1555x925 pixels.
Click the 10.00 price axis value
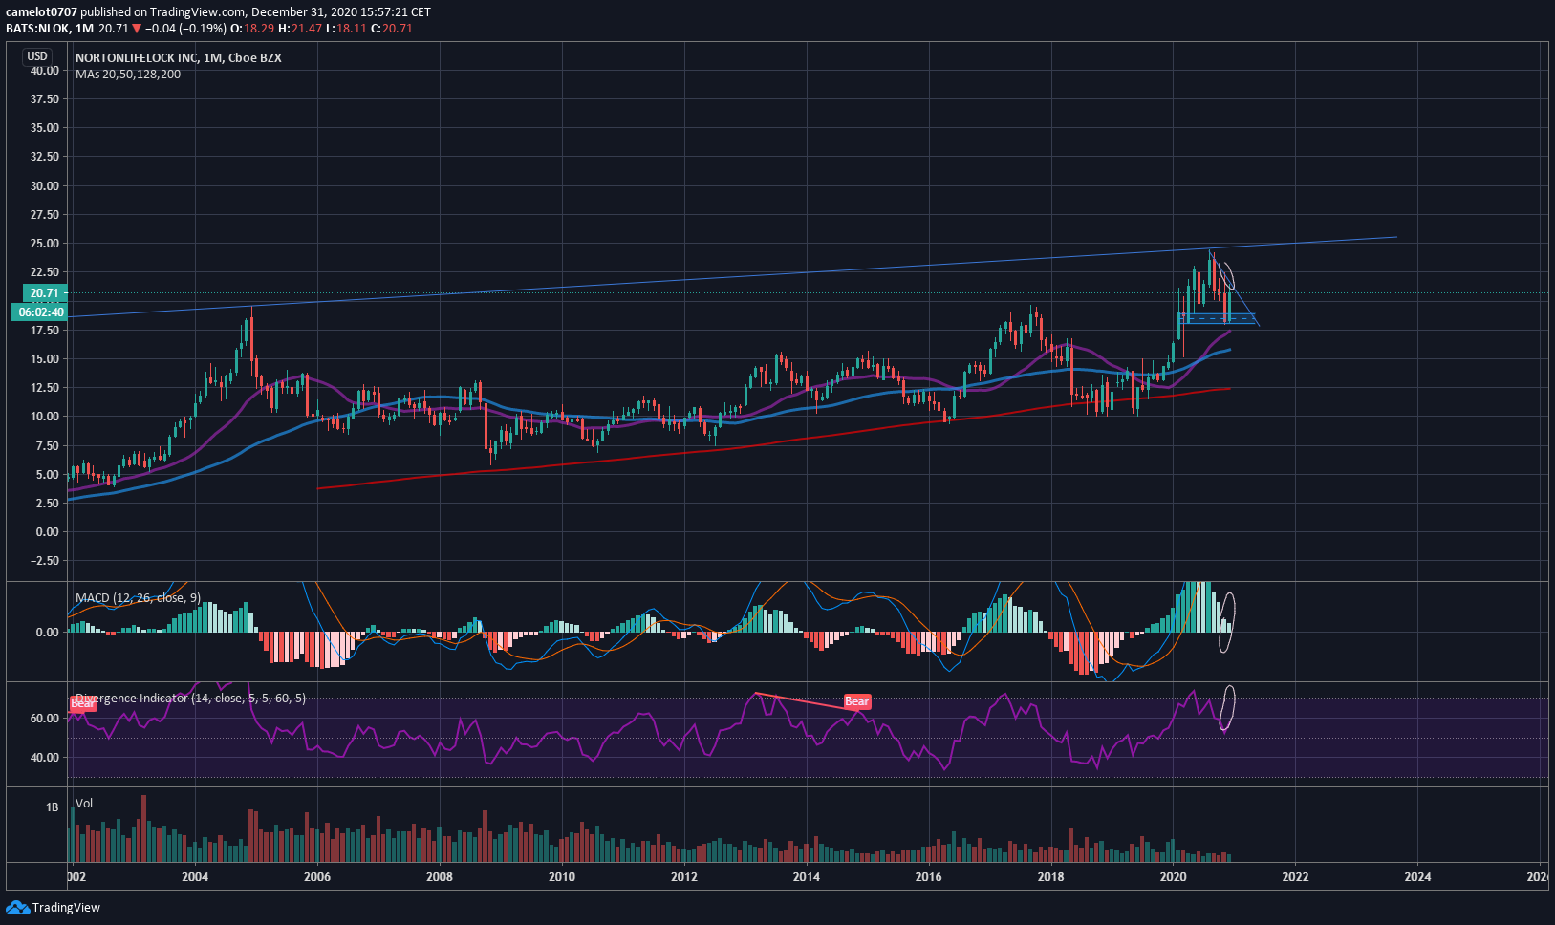tap(44, 417)
